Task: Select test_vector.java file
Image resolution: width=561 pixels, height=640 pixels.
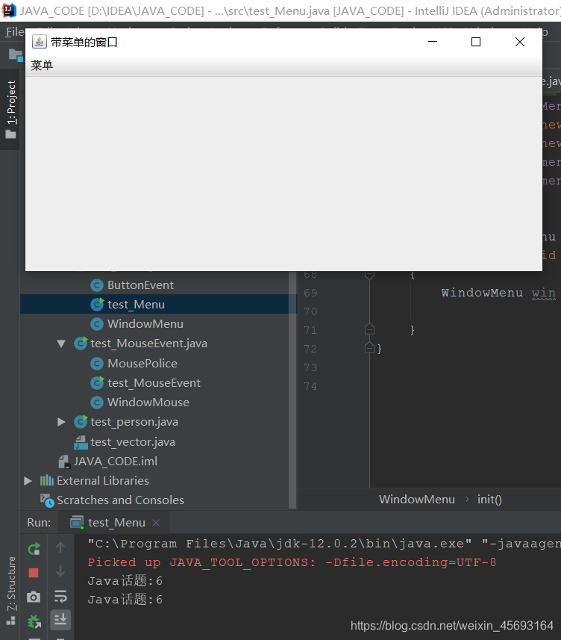Action: [x=133, y=441]
